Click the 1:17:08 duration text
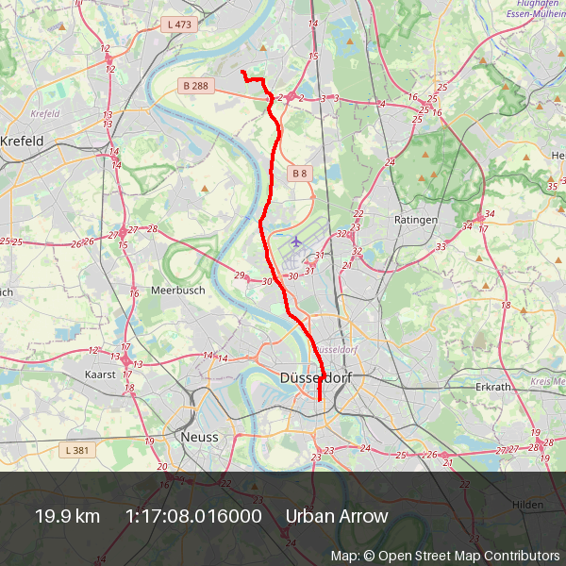Screen dimensions: 566x566 pos(193,516)
